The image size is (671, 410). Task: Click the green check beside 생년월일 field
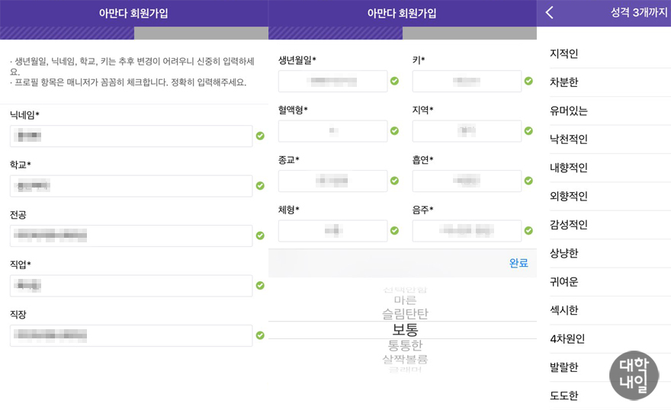[x=394, y=81]
